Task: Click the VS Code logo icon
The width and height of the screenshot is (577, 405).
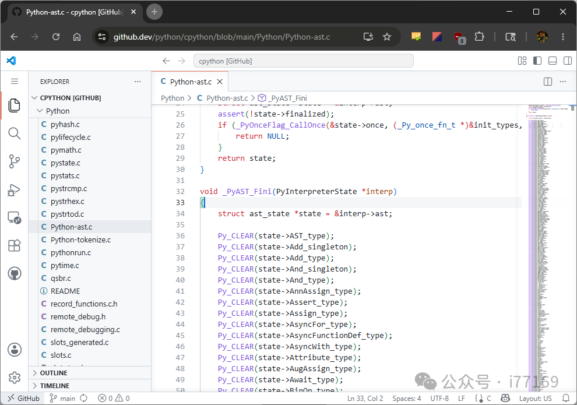Action: pos(11,61)
